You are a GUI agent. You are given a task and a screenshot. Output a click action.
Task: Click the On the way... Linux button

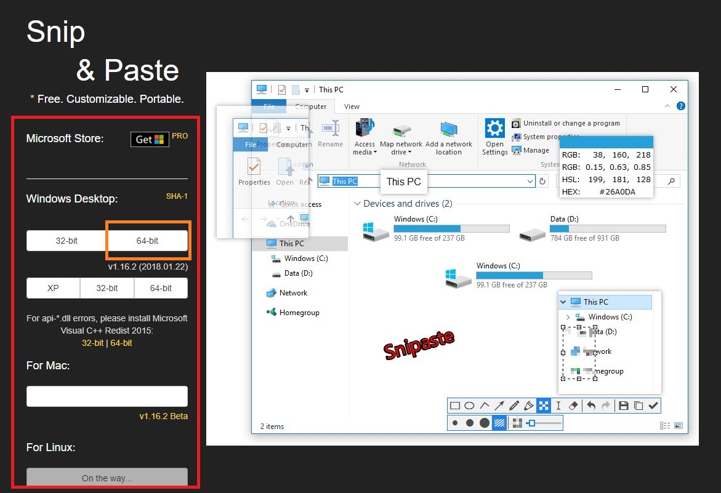tap(107, 478)
